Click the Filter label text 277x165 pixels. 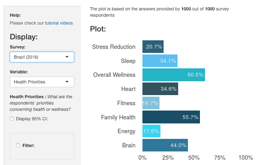tap(28, 145)
